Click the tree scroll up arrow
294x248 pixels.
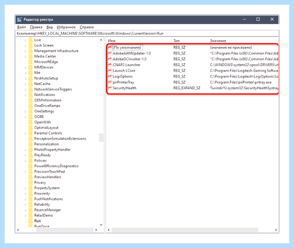tap(101, 40)
